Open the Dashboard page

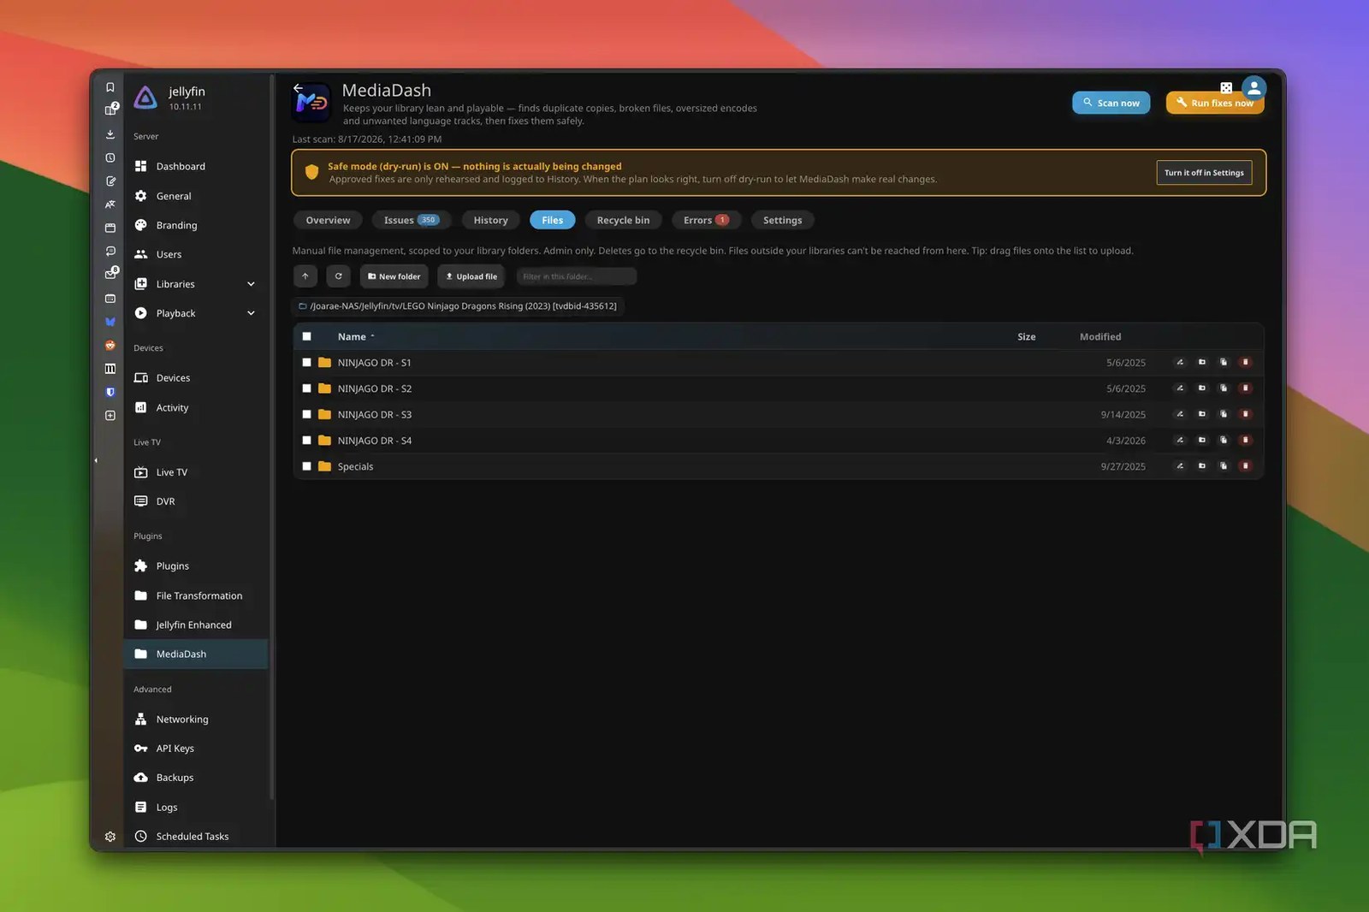pyautogui.click(x=196, y=166)
